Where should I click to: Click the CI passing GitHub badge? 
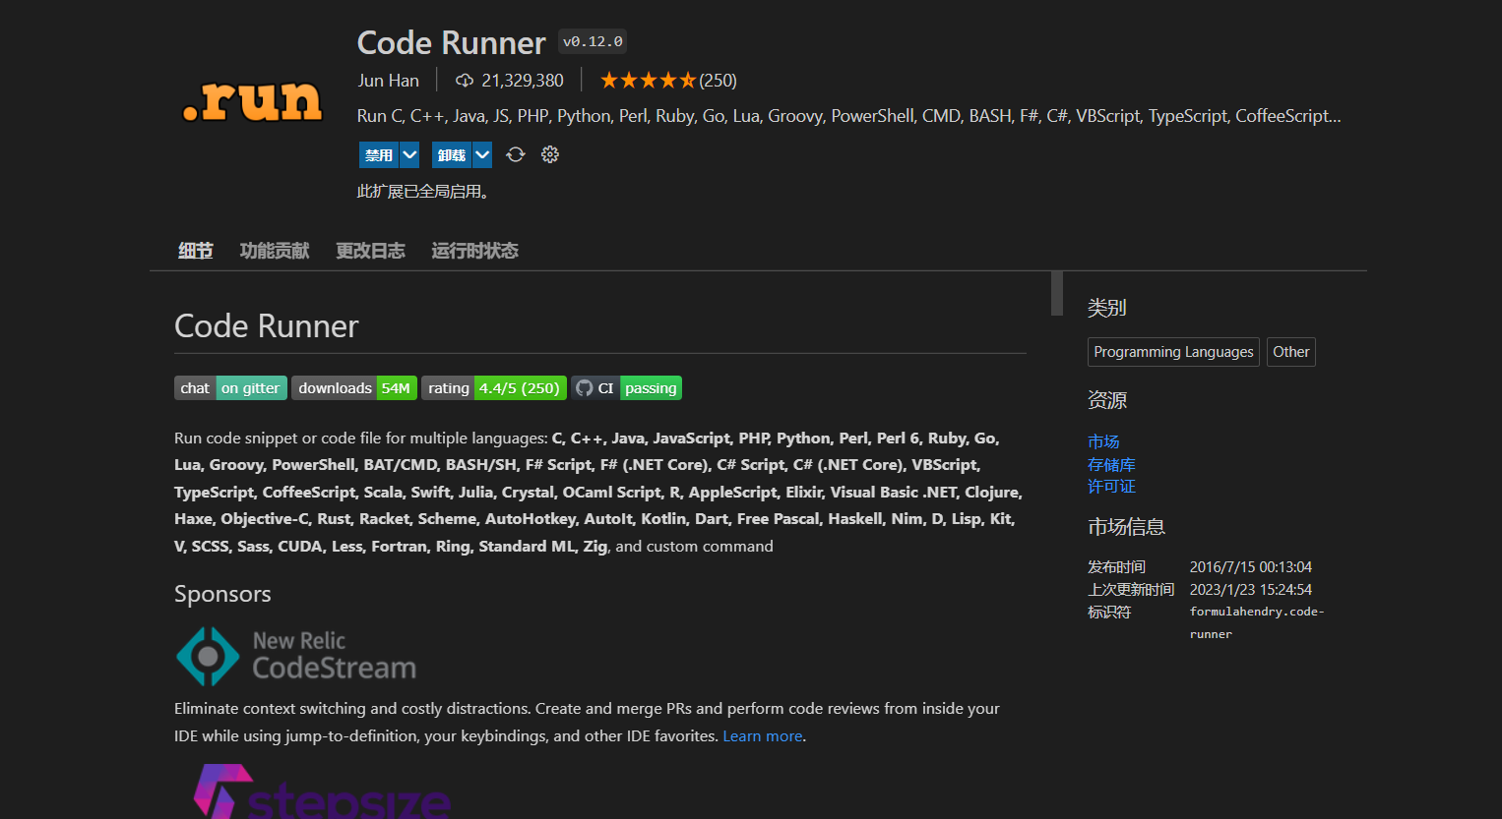(x=627, y=388)
